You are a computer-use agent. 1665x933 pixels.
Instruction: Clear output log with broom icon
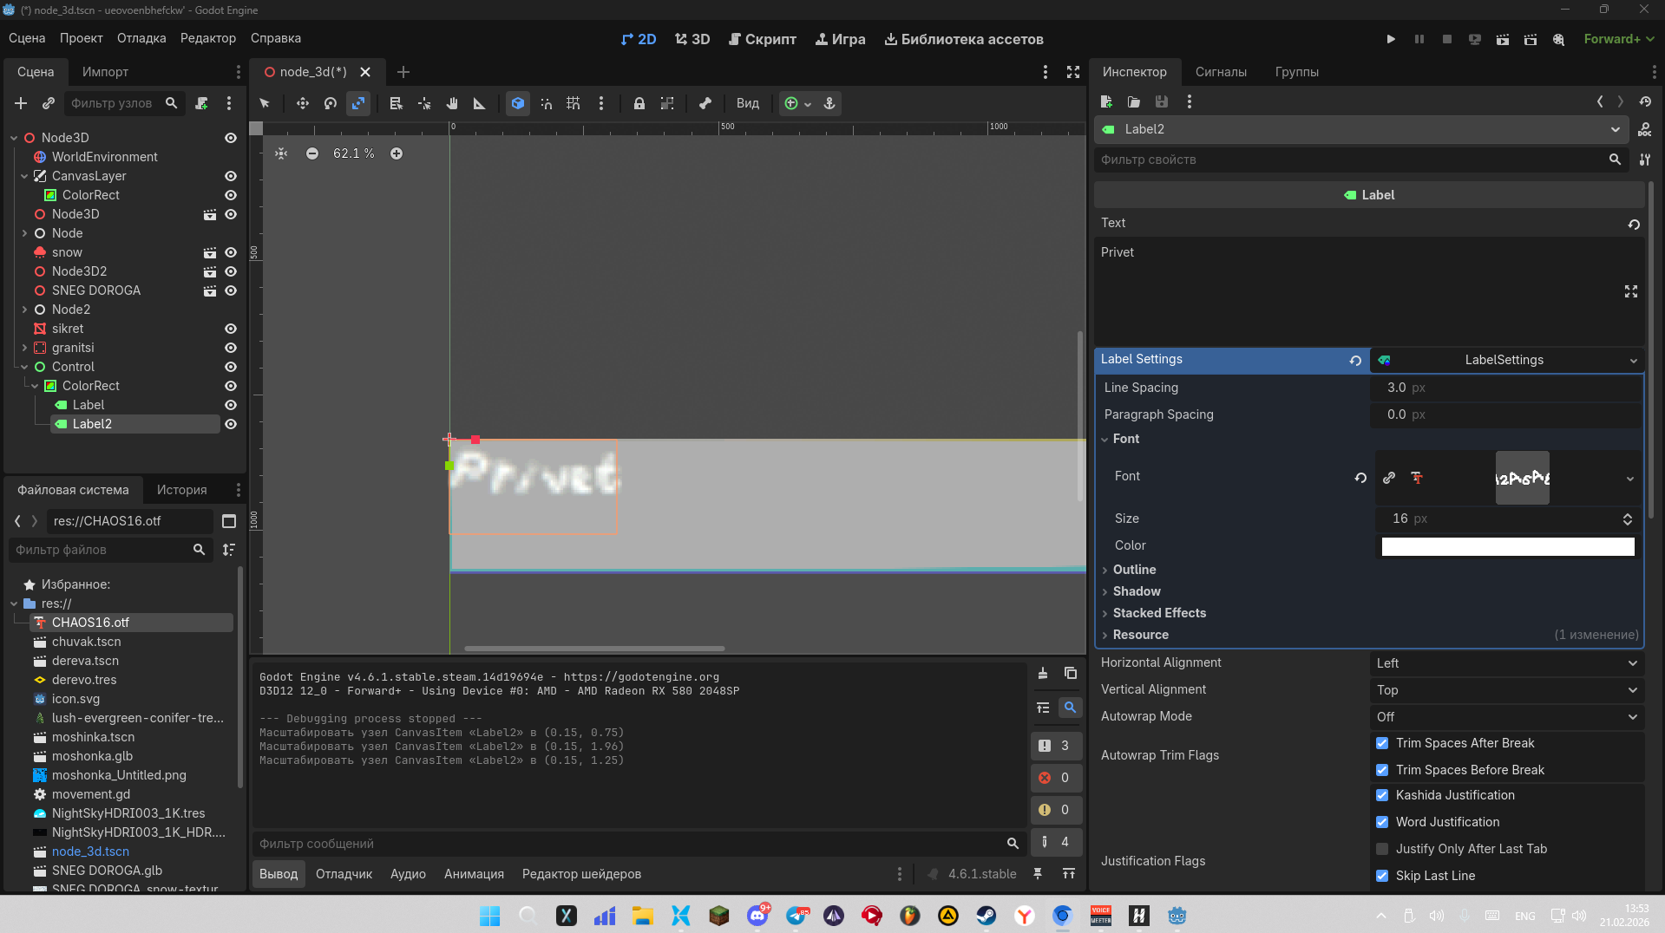tap(1043, 674)
